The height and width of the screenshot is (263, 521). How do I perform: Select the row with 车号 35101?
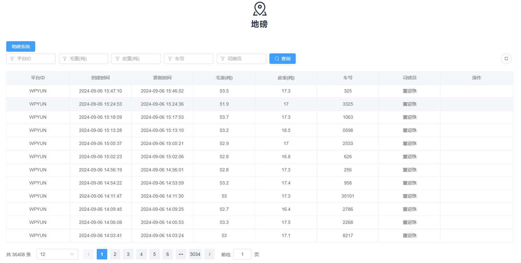click(348, 196)
